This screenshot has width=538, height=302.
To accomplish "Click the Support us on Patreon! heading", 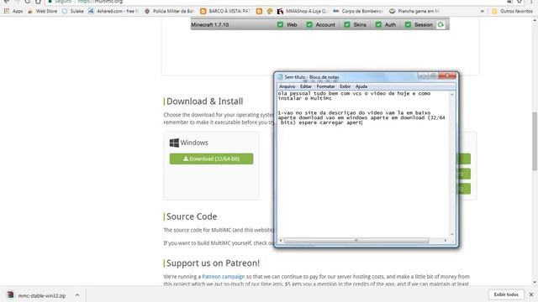I will (213, 263).
